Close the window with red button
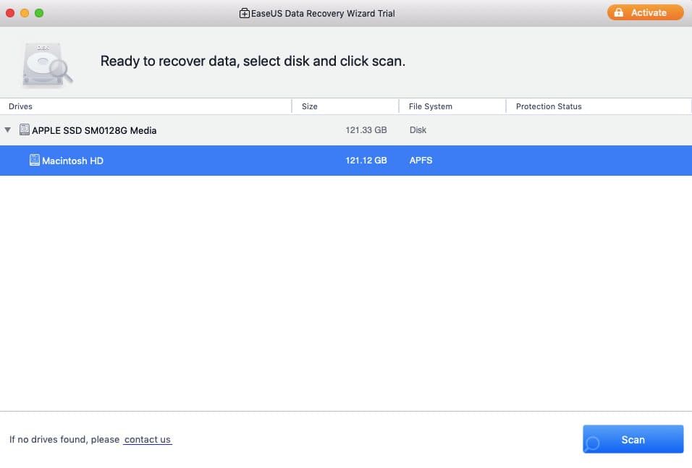 tap(9, 13)
